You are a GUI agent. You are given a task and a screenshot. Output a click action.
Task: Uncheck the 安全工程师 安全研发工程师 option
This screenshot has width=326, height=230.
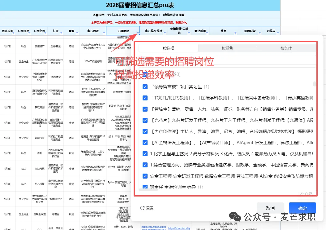pos(145,176)
